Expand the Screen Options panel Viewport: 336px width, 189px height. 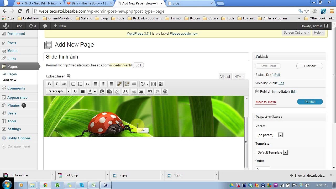297,33
